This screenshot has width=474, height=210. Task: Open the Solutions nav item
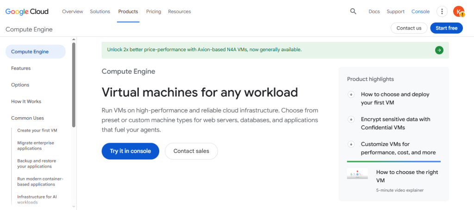click(100, 12)
